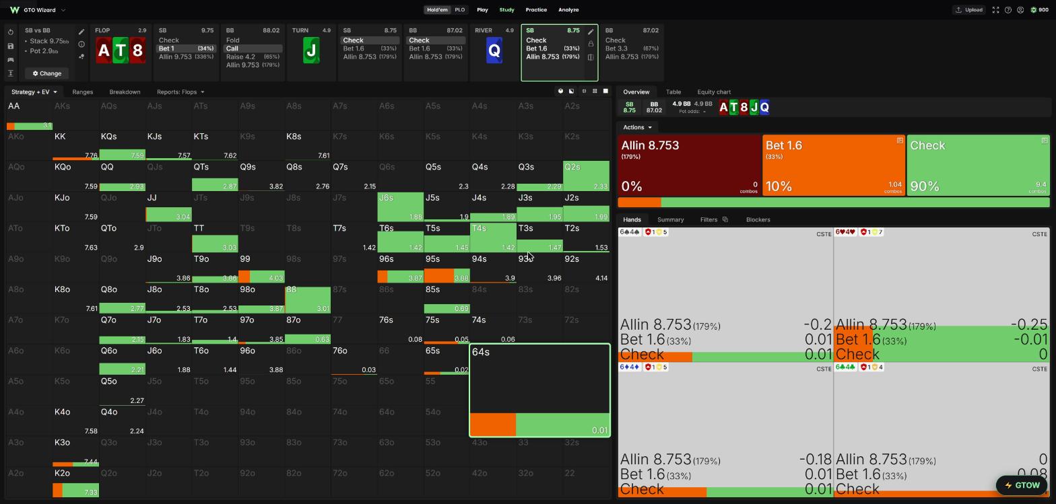Click the collapse height icon in left sidebar
This screenshot has width=1056, height=504.
coord(11,73)
